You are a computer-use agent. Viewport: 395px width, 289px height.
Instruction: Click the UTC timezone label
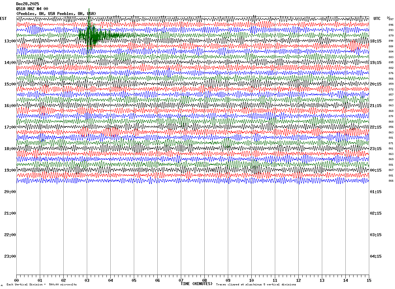click(377, 19)
